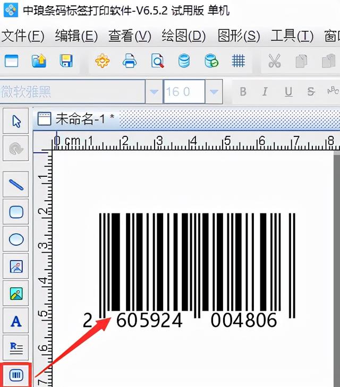This screenshot has width=340, height=387.
Task: Open the 文件(F) menu
Action: click(x=23, y=36)
